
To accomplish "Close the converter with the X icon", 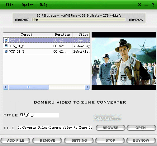I will pos(140,5).
